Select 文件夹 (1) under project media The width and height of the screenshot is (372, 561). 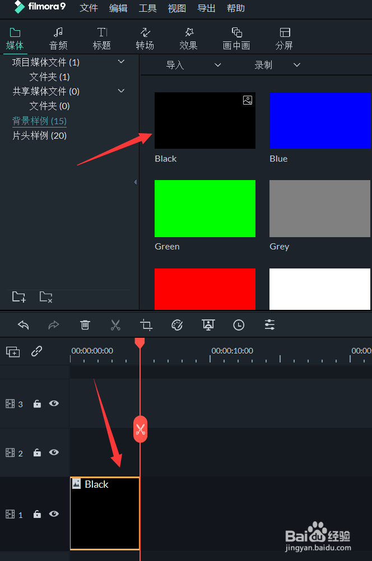(49, 77)
